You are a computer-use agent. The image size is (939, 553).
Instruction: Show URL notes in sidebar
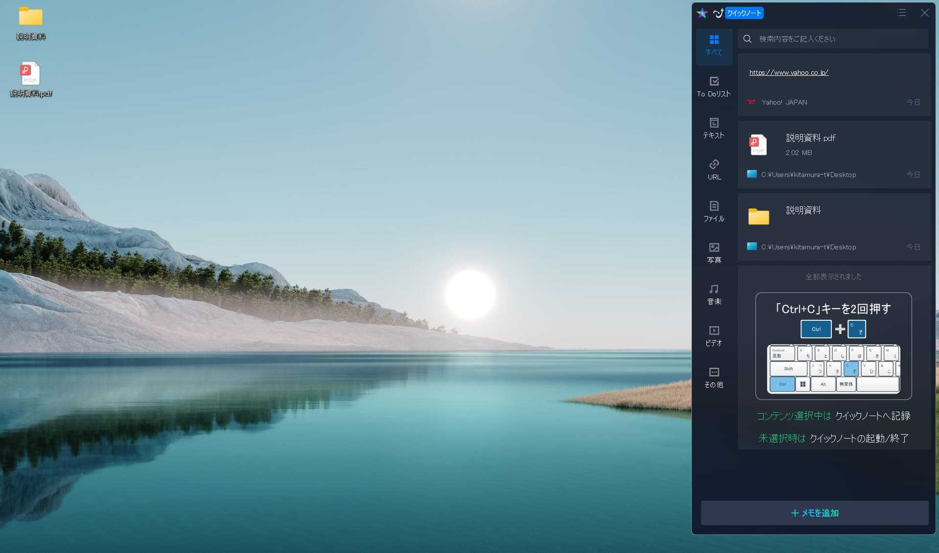click(714, 170)
